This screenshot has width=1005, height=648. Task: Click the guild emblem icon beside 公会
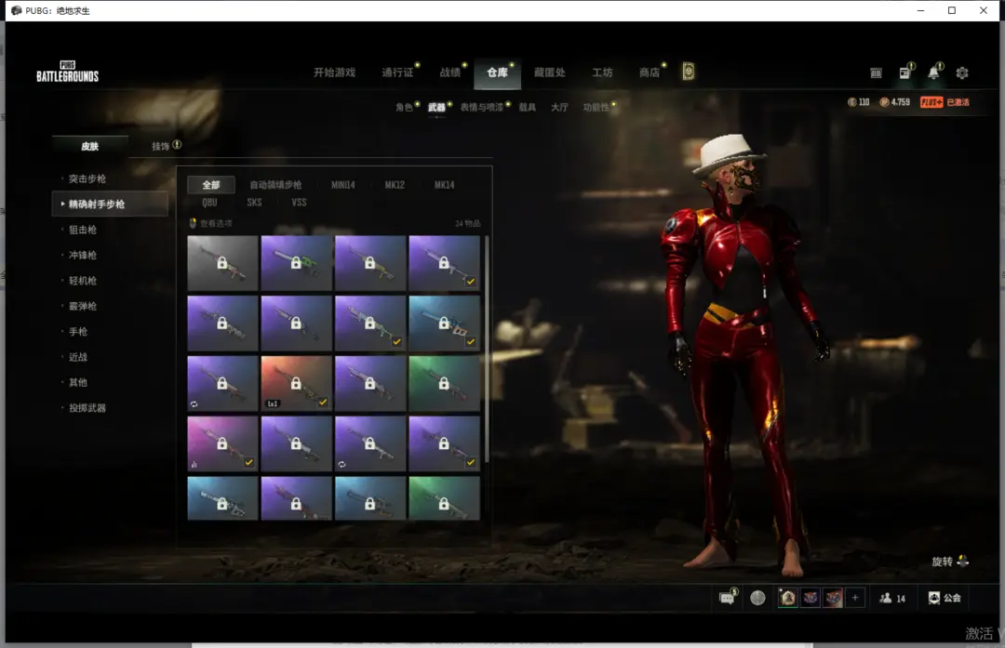coord(934,598)
